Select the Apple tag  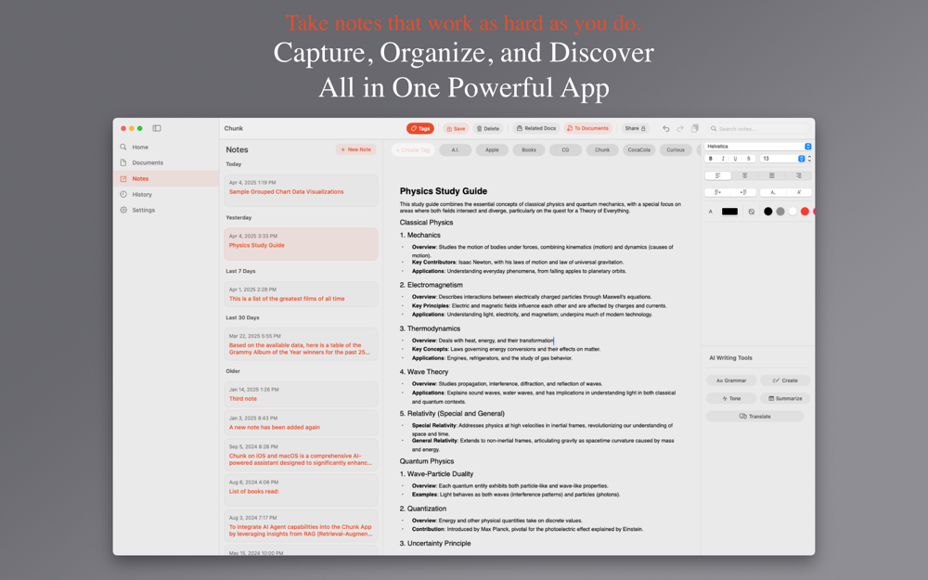[x=493, y=150]
